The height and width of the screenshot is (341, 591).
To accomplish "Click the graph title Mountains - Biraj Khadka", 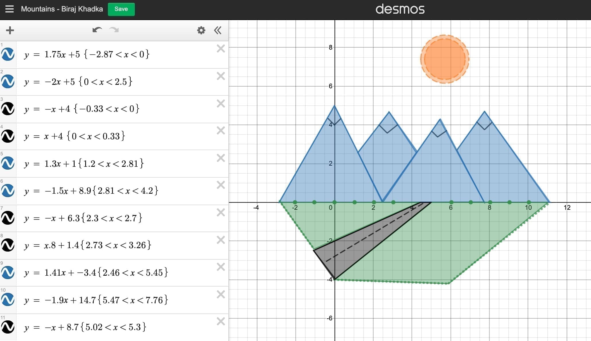I will click(x=62, y=9).
